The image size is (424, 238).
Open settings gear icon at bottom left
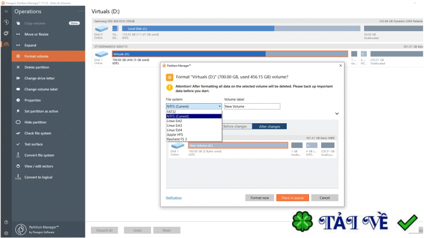coord(6,233)
